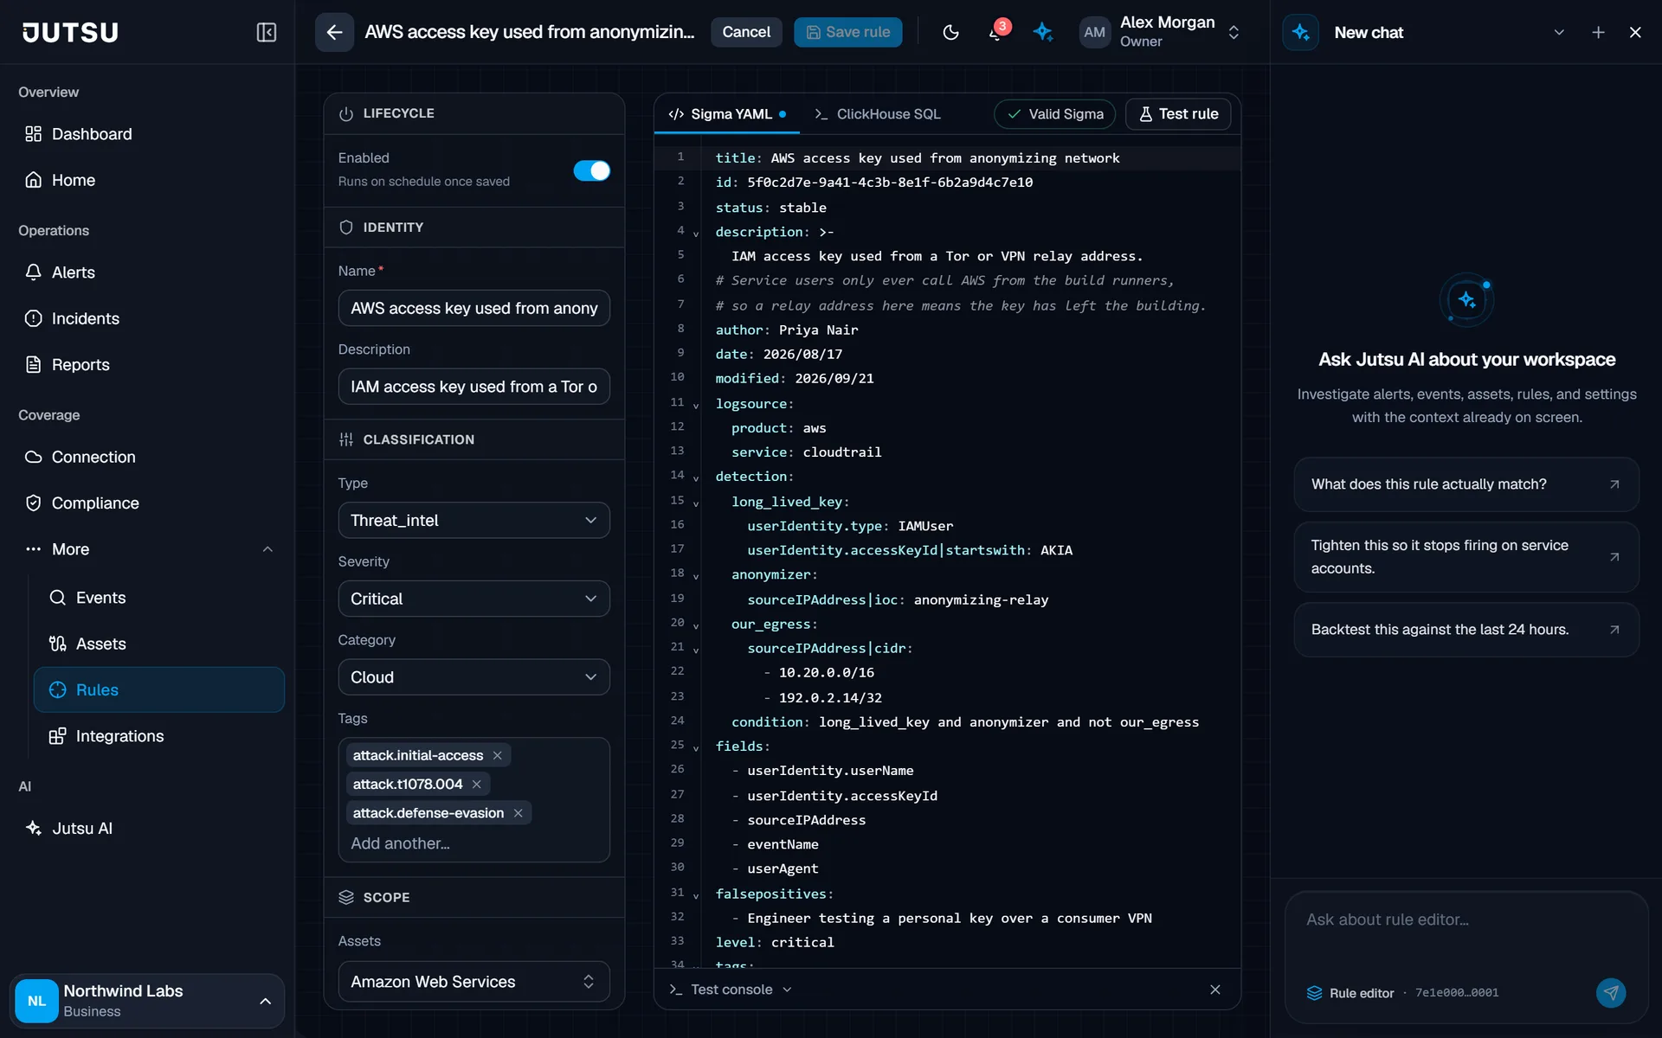Viewport: 1662px width, 1038px height.
Task: Toggle dark mode moon icon
Action: point(950,32)
